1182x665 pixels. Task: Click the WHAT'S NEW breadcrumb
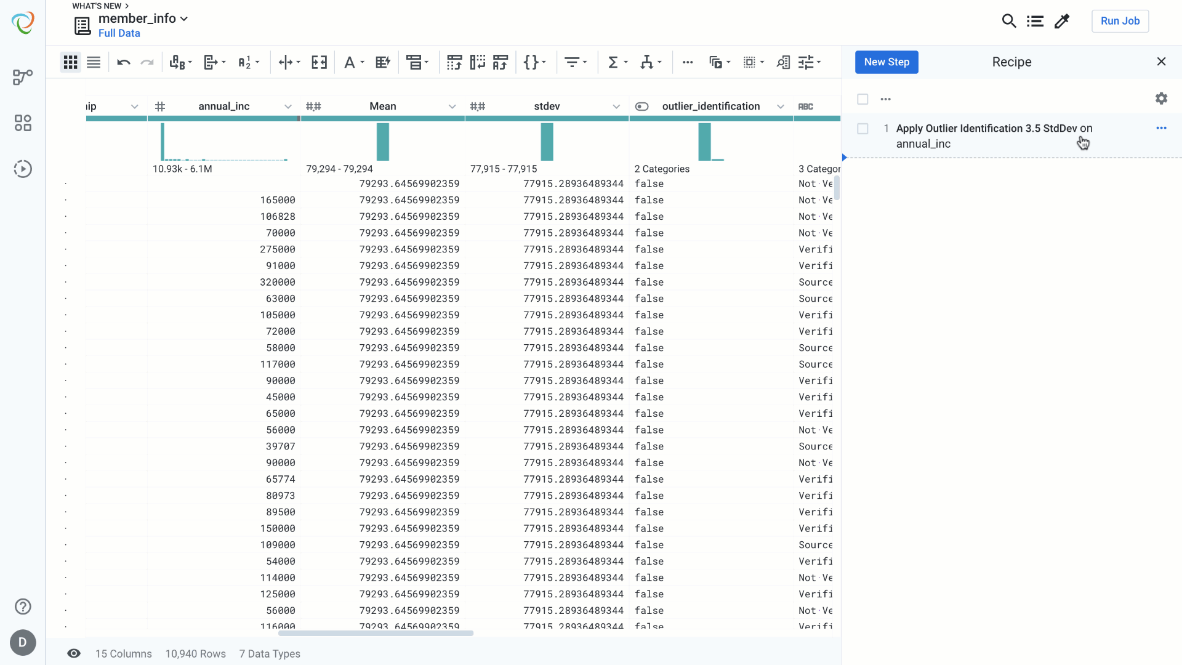[x=95, y=6]
